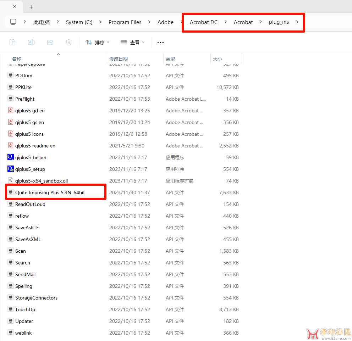Click the plug-in icon of TouchUp
The height and width of the screenshot is (341, 352).
(x=11, y=309)
